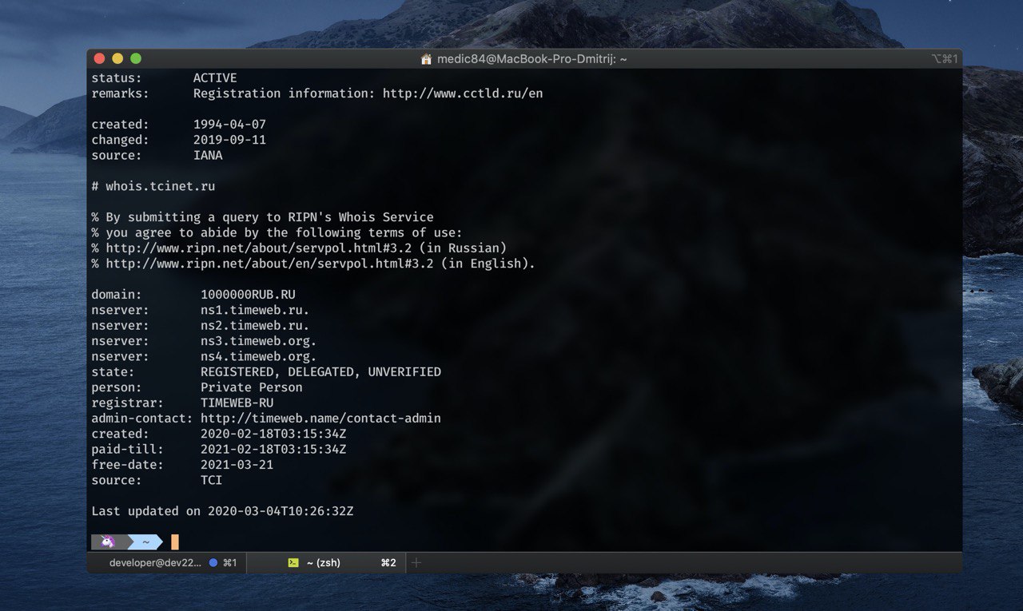This screenshot has width=1023, height=611.
Task: Click the Private Person value
Action: click(x=252, y=387)
